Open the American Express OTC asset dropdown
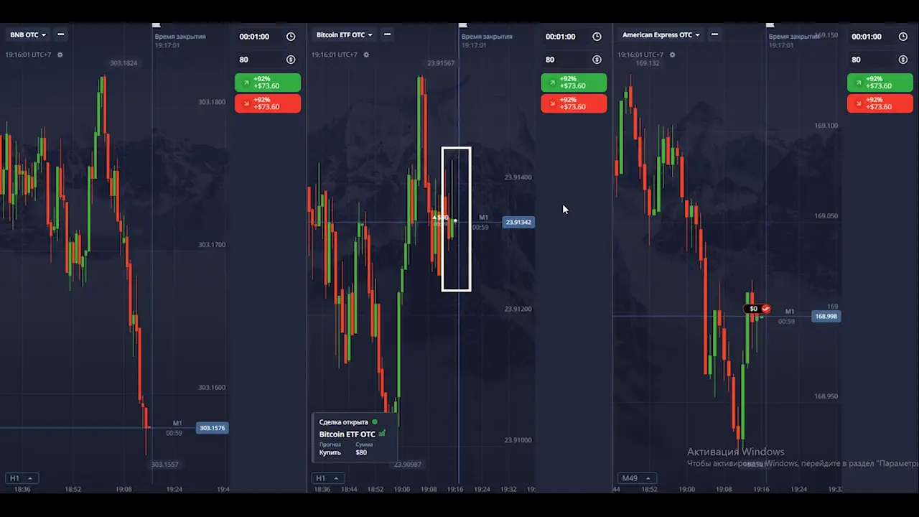 click(x=661, y=34)
